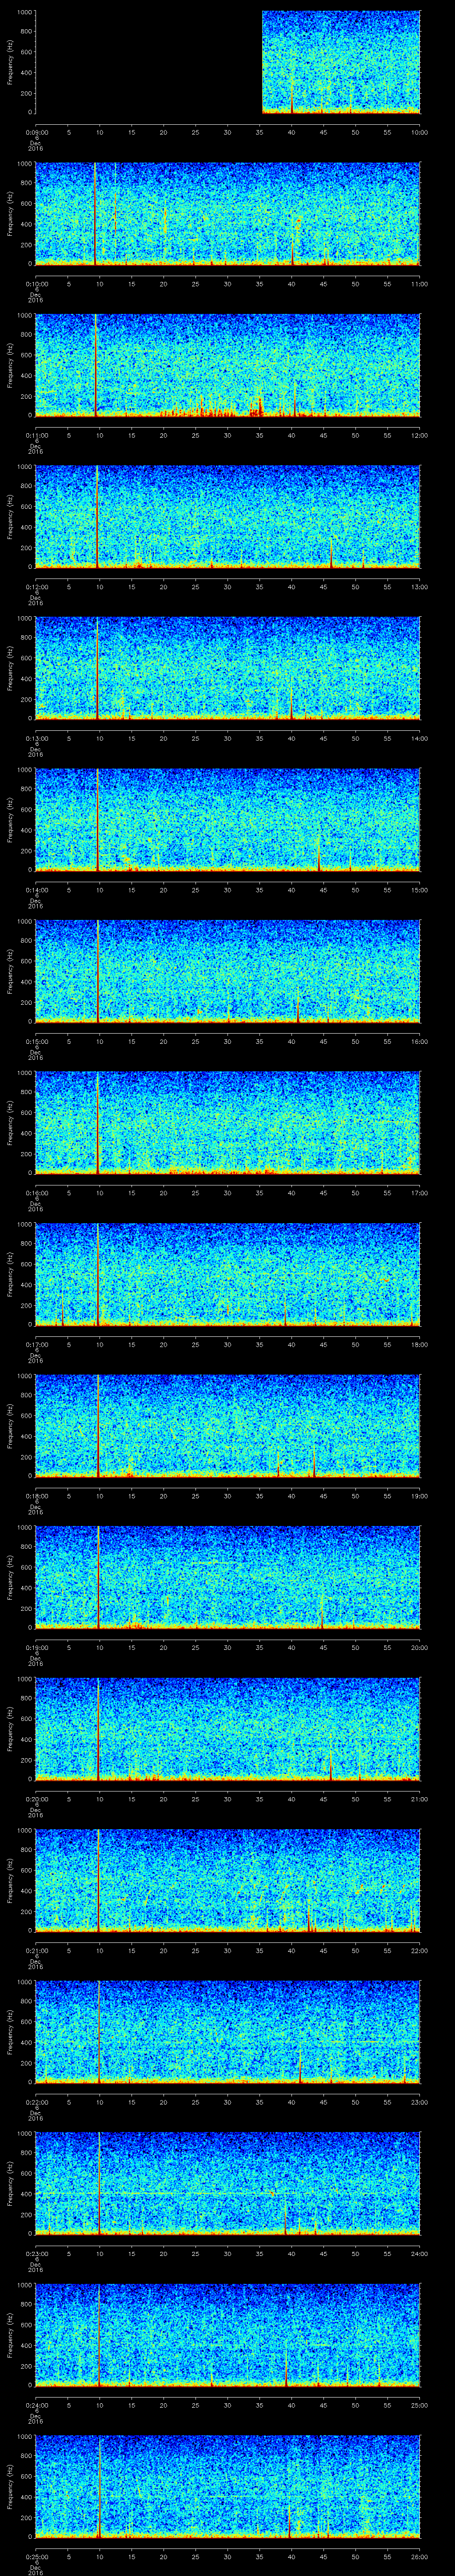Screen dimensions: 455x2576
Task: Click the 14:00 end time label
Action: (x=419, y=738)
